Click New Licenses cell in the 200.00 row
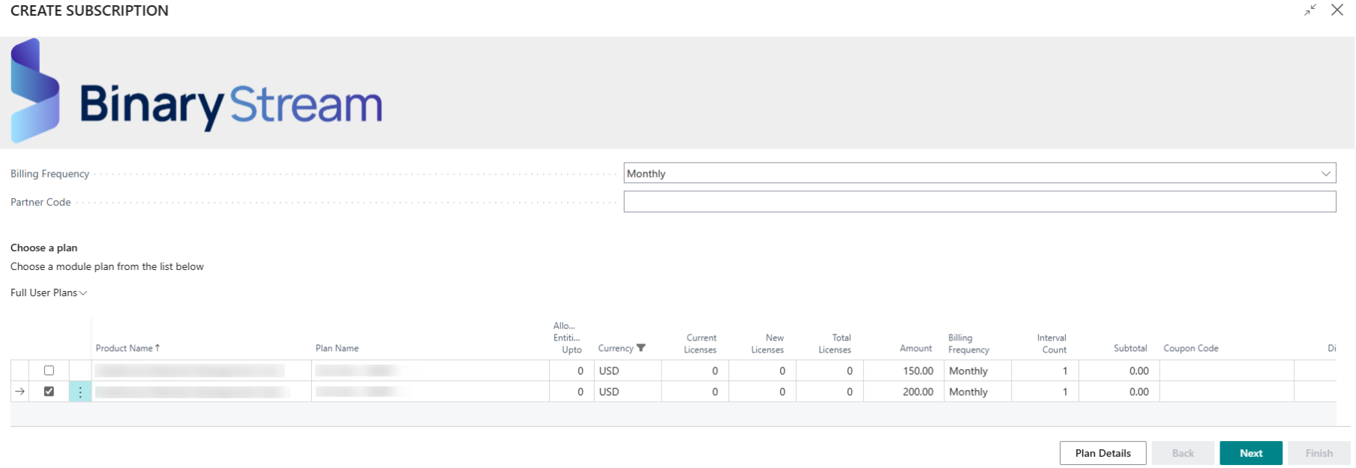Viewport: 1356px width, 468px height. tap(762, 391)
